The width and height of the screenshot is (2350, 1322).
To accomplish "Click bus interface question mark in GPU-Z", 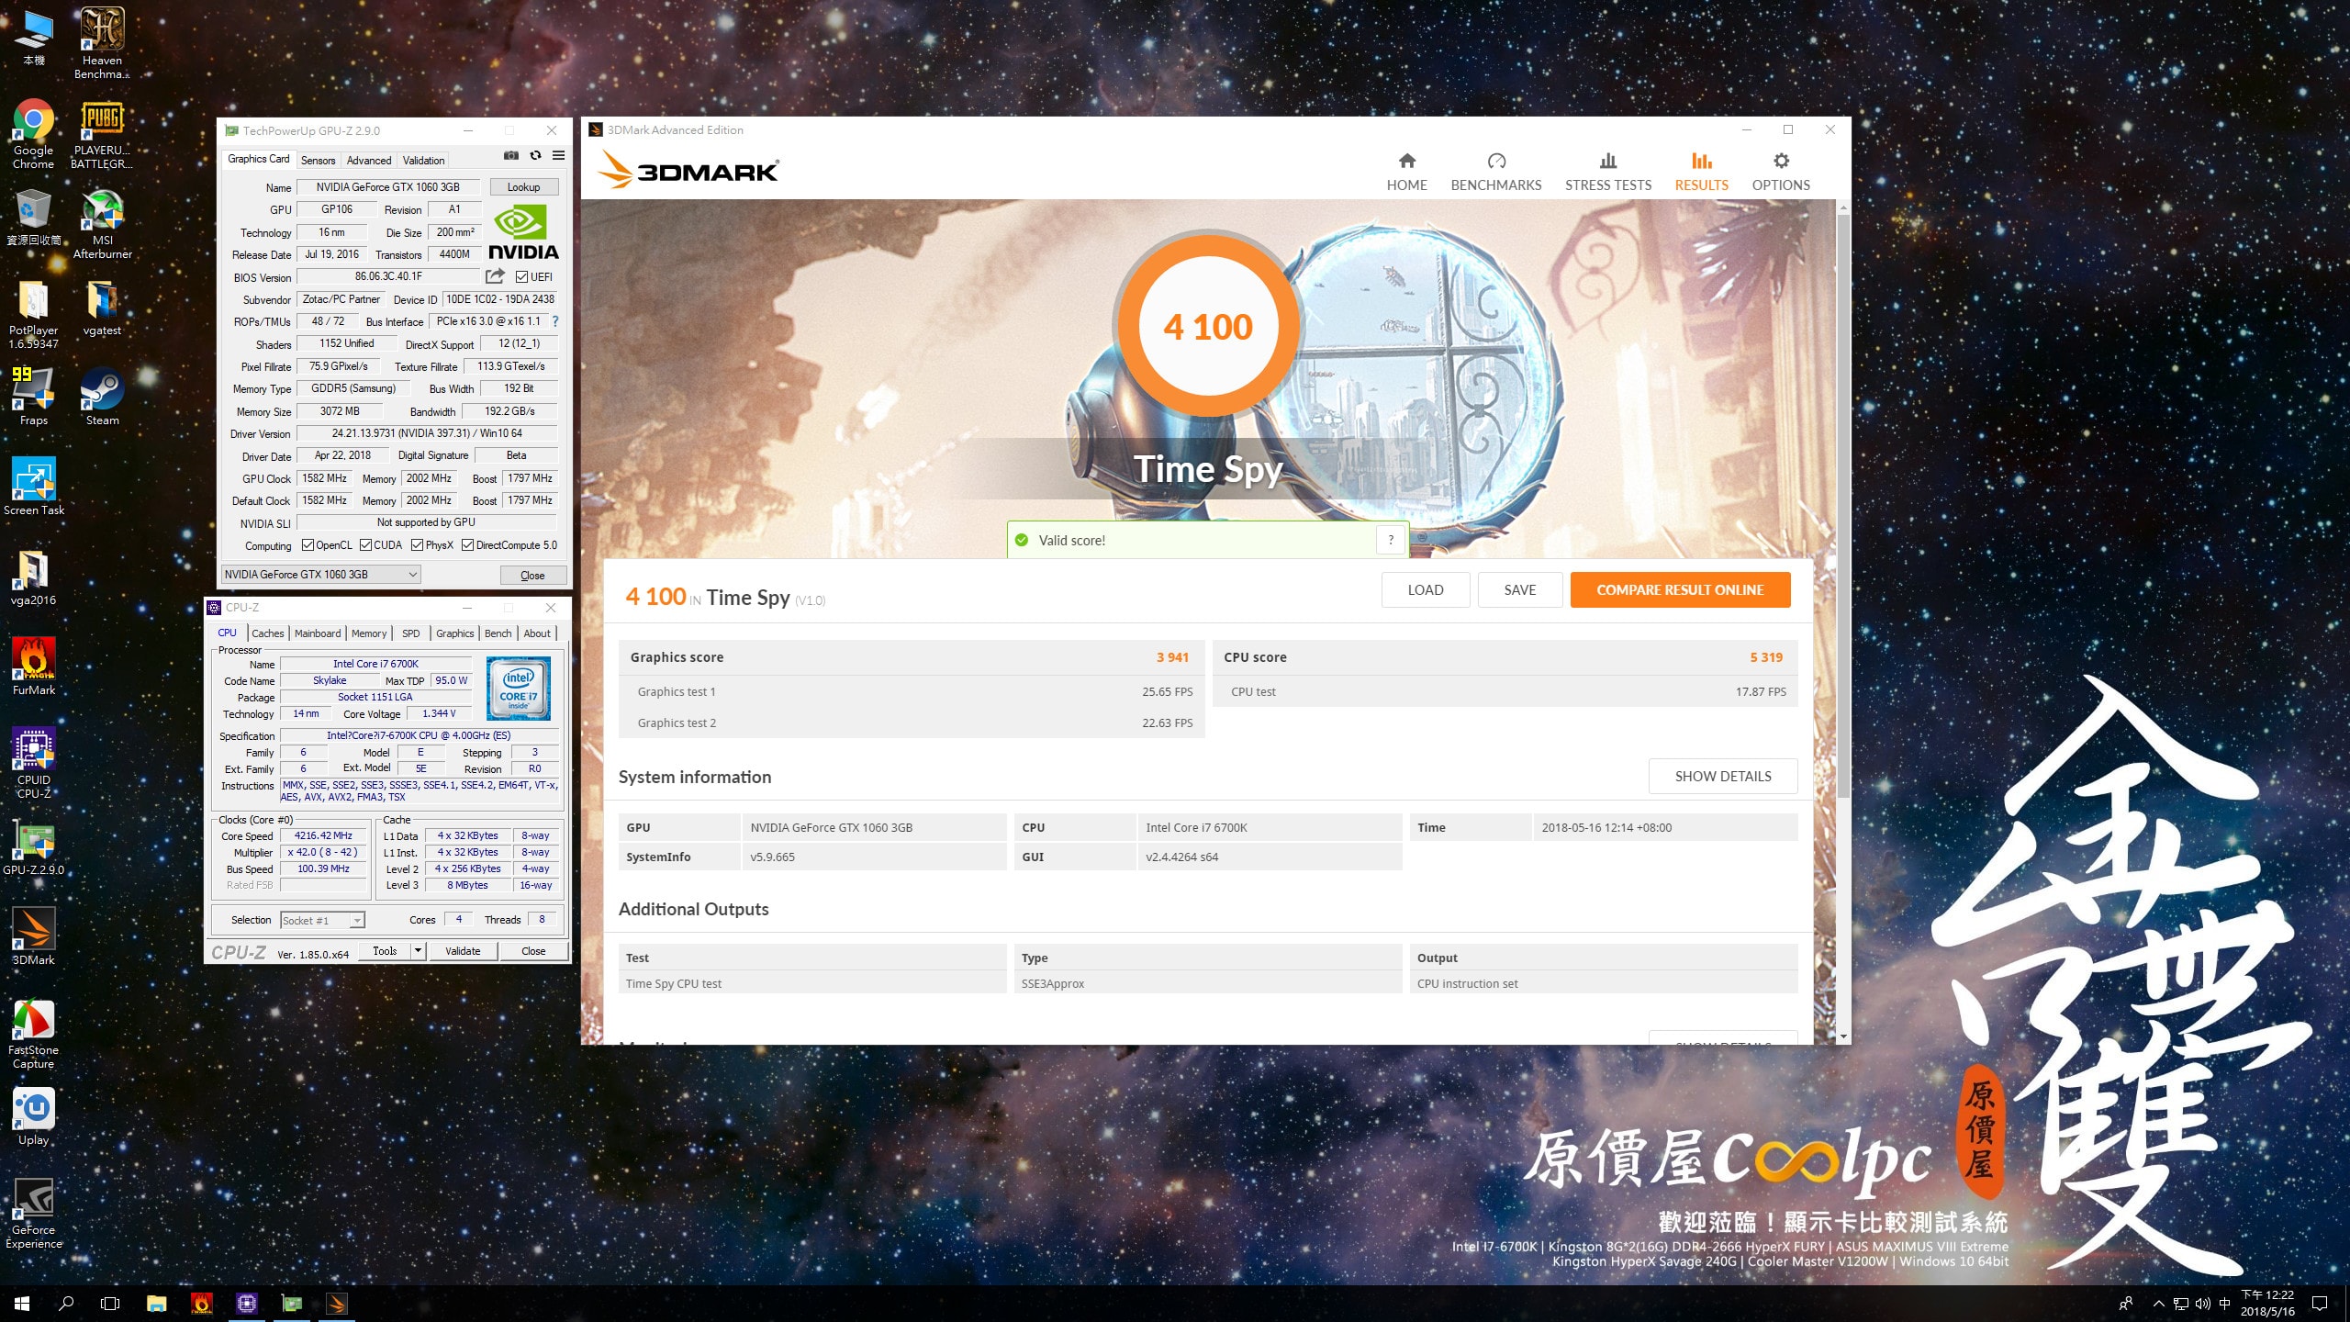I will tap(554, 321).
